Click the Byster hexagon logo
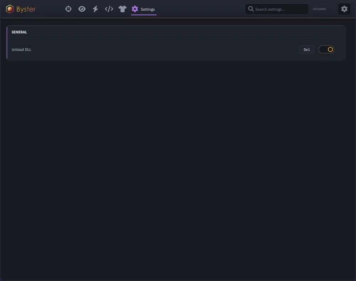Screen dimensions: 356x281 pyautogui.click(x=10, y=9)
